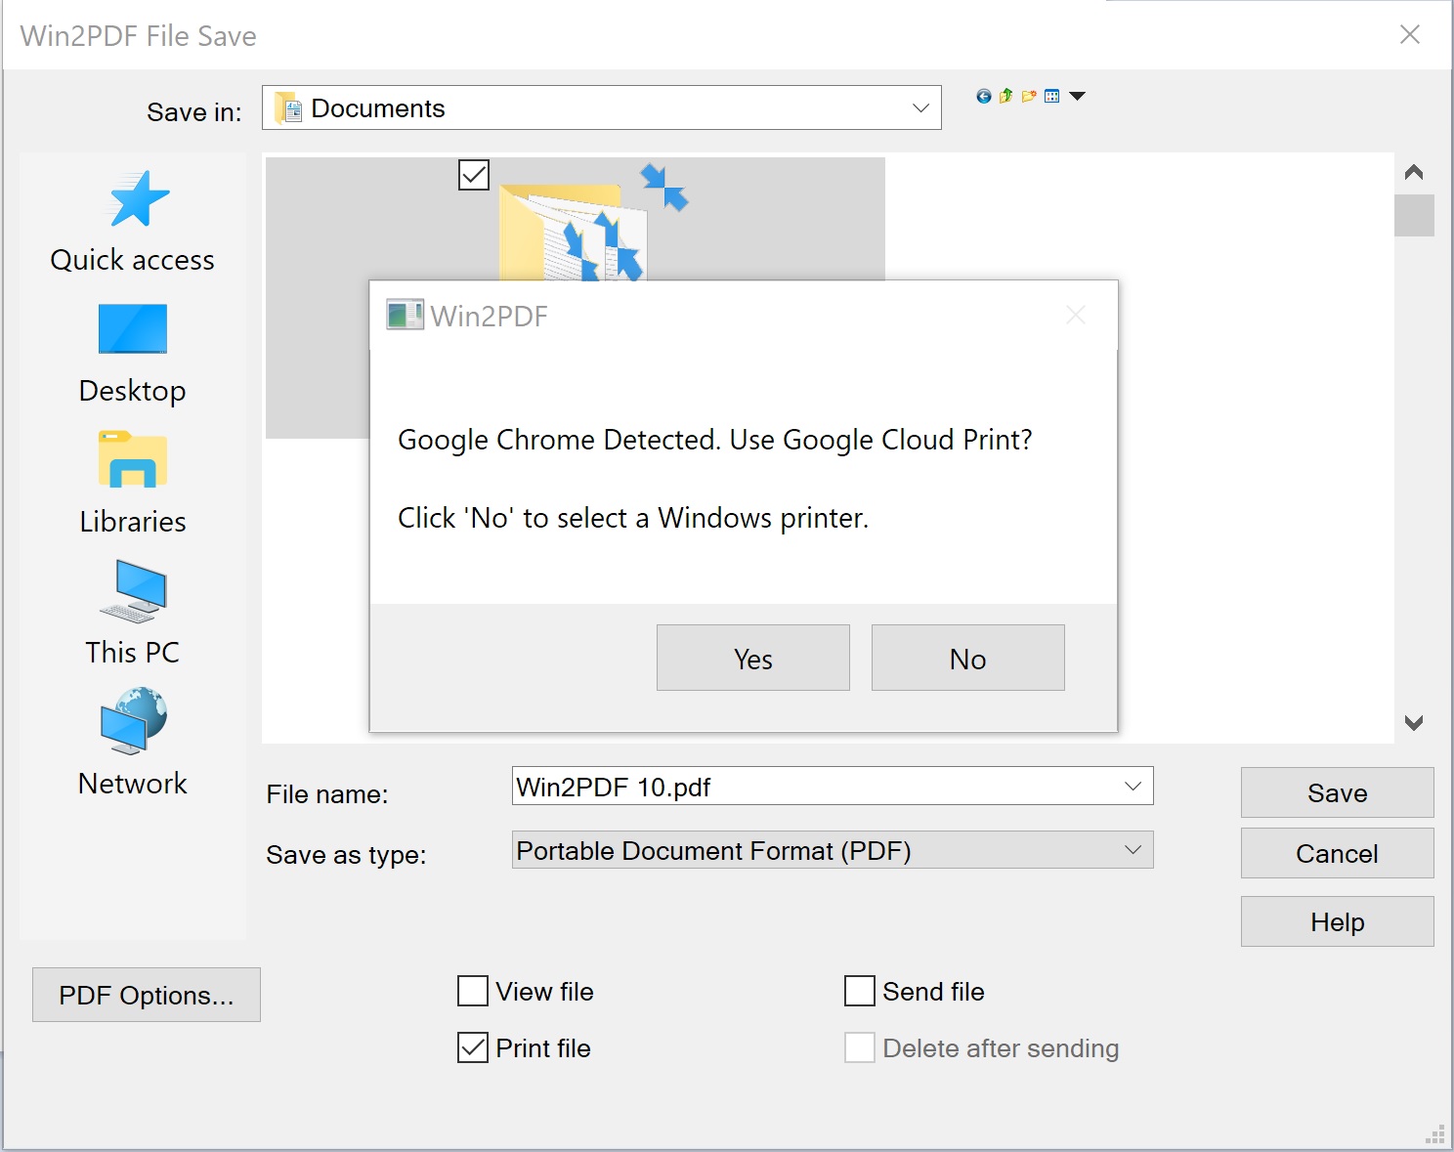Enable the Send file option

tap(858, 991)
